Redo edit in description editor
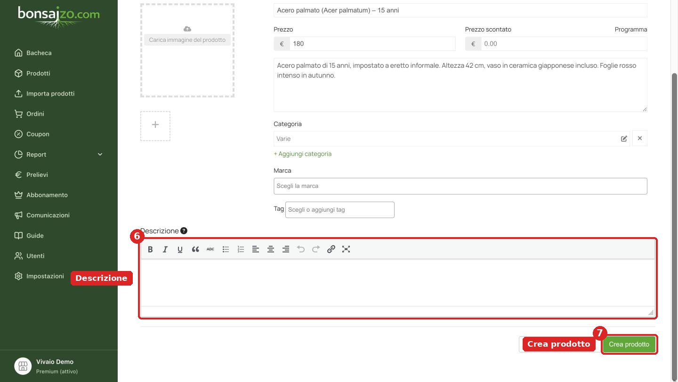678x382 pixels. tap(316, 249)
